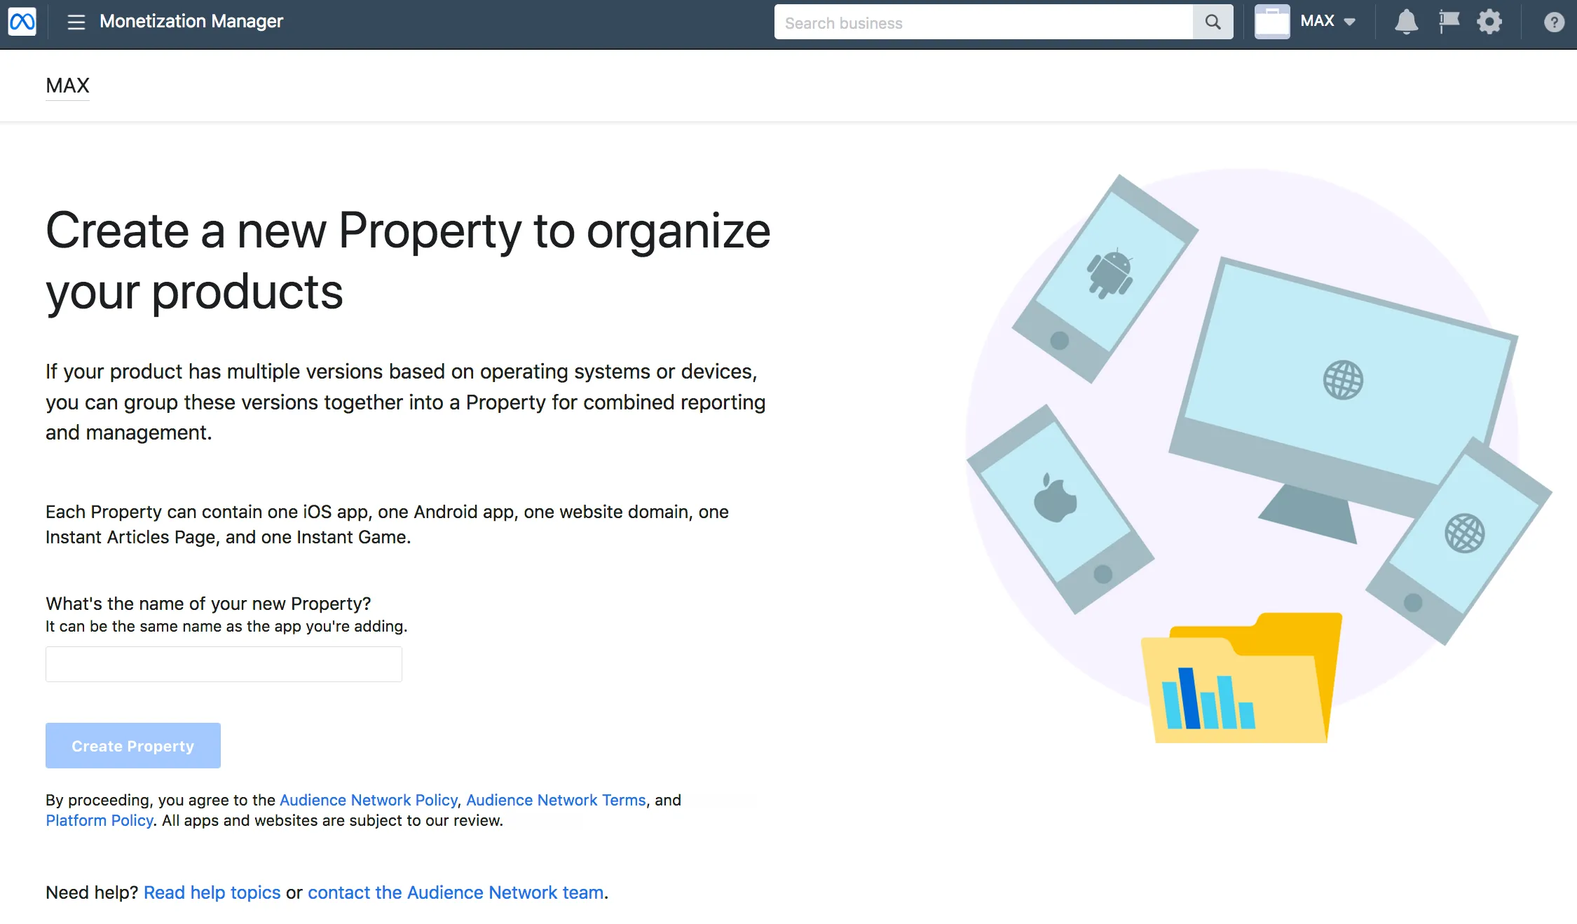Click the flag icon in the toolbar
Viewport: 1577px width, 924px height.
[x=1449, y=22]
